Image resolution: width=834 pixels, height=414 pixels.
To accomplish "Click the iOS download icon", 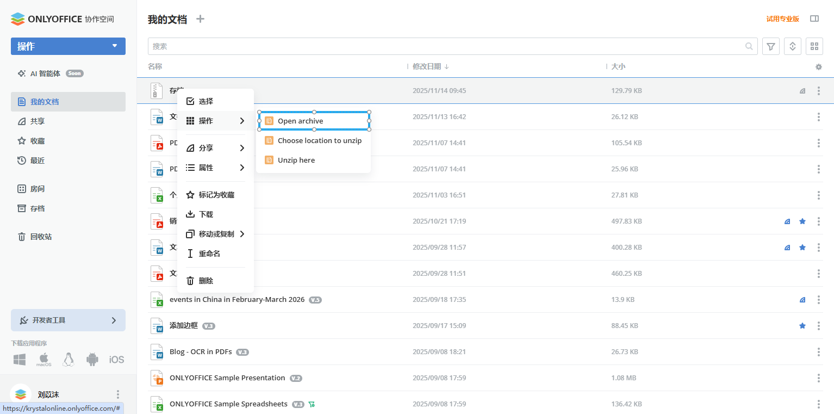I will point(116,360).
